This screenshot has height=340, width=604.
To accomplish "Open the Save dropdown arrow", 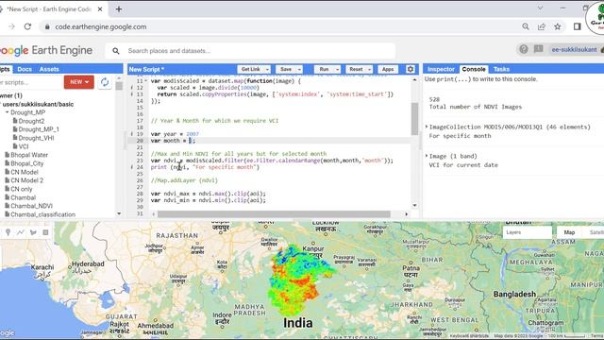I will [299, 69].
